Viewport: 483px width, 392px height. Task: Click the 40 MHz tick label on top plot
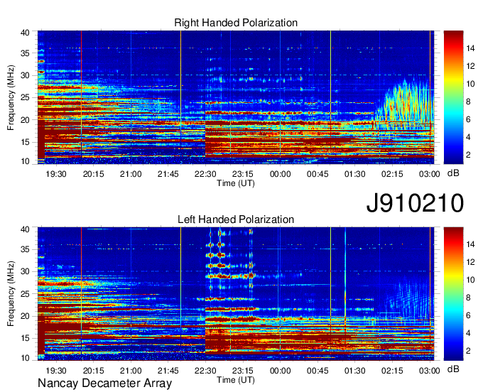coord(25,33)
